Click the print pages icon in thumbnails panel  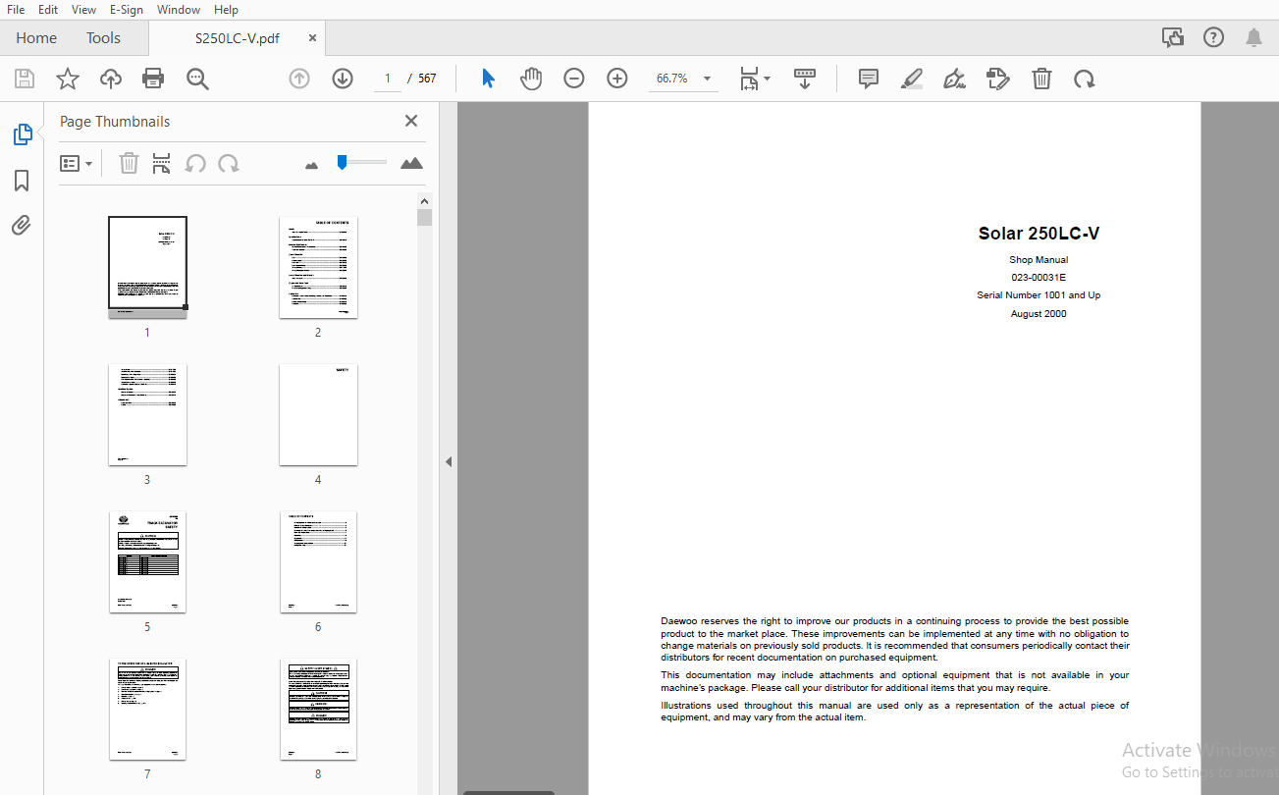point(162,163)
